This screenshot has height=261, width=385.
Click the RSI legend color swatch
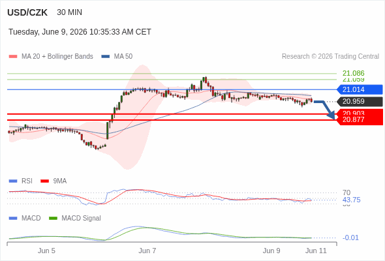pyautogui.click(x=13, y=181)
